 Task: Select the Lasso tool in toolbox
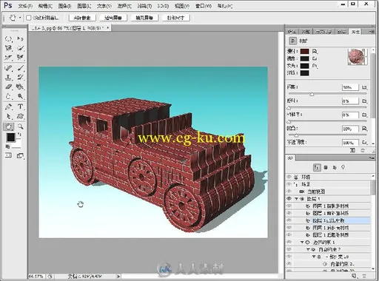click(x=9, y=48)
